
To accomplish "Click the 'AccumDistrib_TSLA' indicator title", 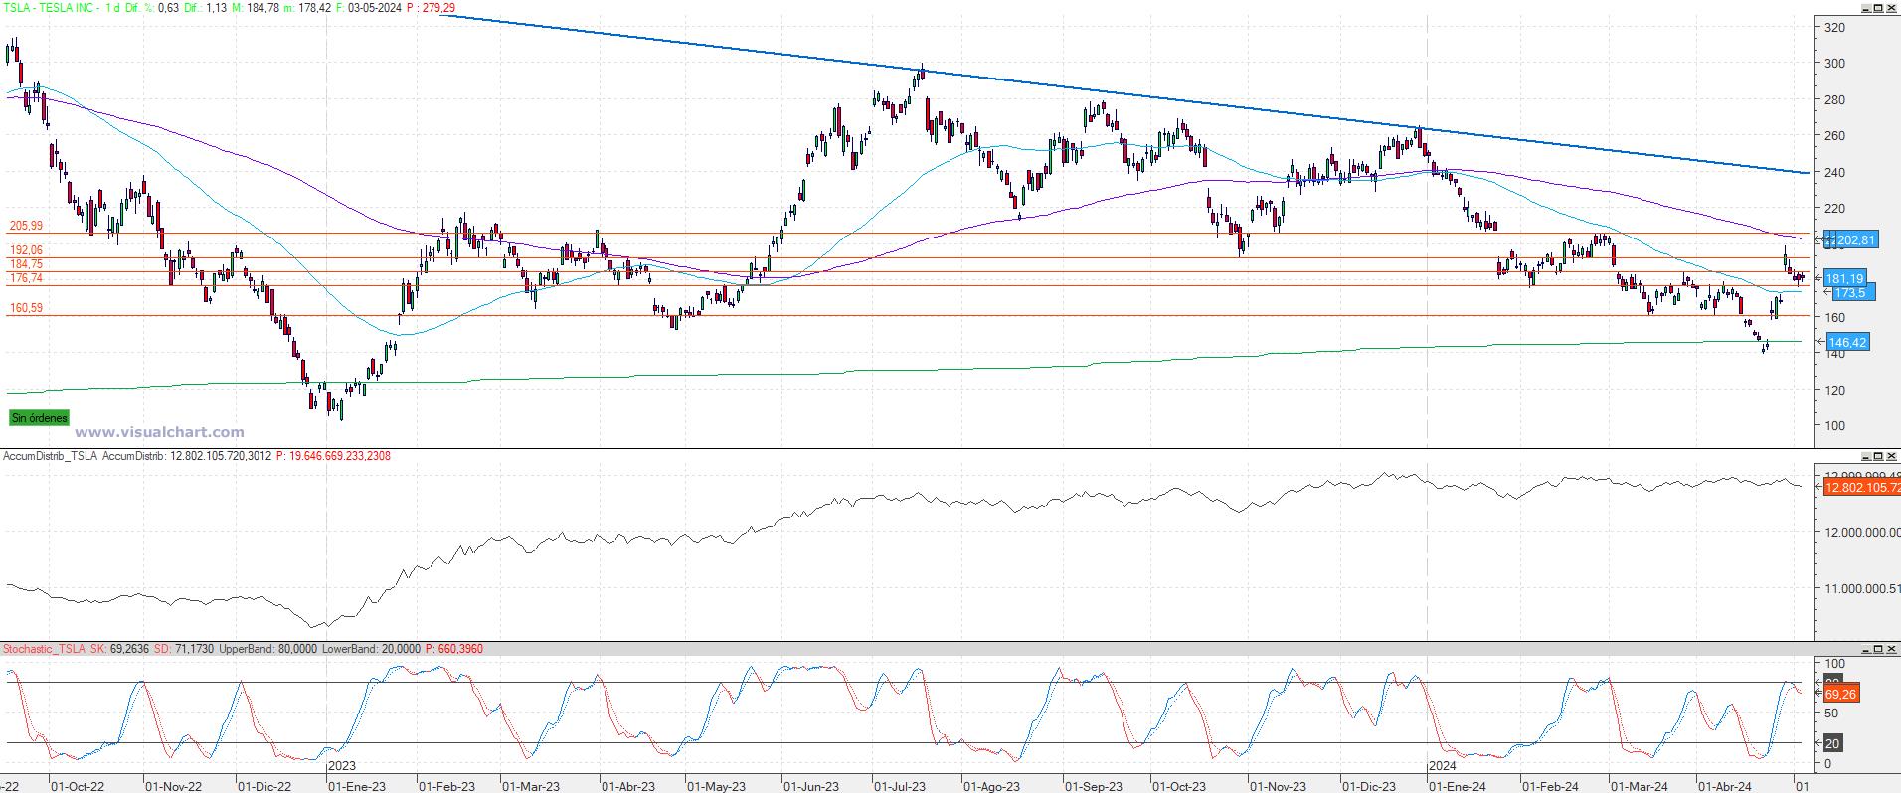I will (50, 456).
